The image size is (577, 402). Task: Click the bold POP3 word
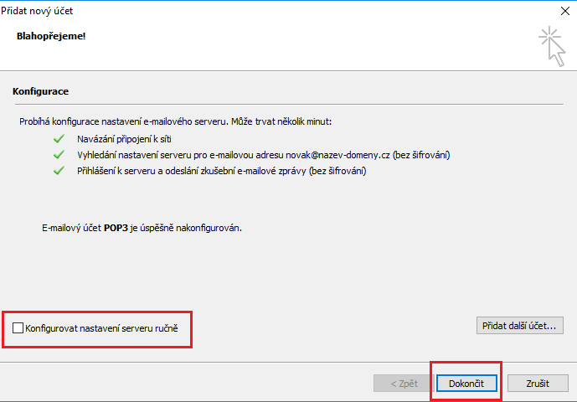(113, 228)
